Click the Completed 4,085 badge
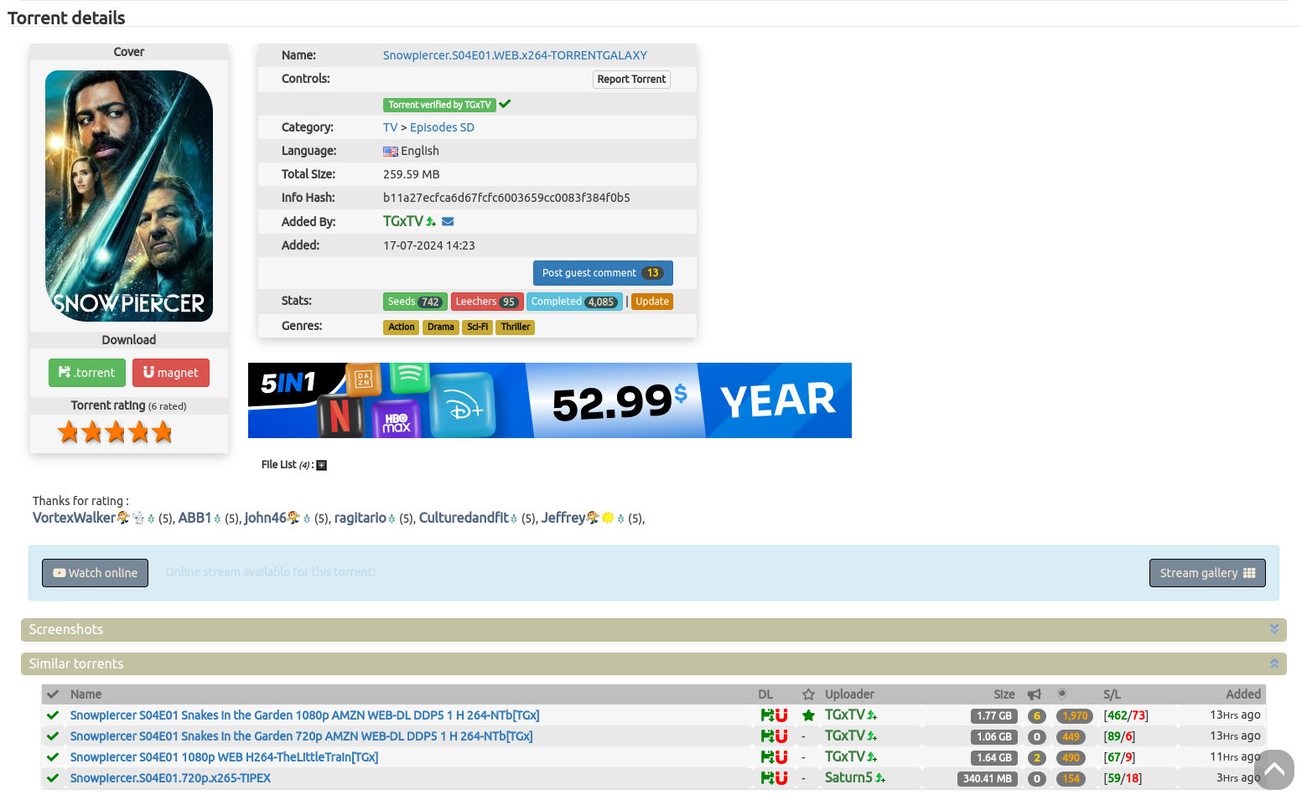This screenshot has width=1307, height=800. 574,302
